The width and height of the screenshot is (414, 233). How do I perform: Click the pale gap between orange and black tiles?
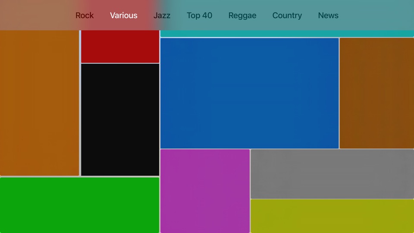pyautogui.click(x=80, y=104)
